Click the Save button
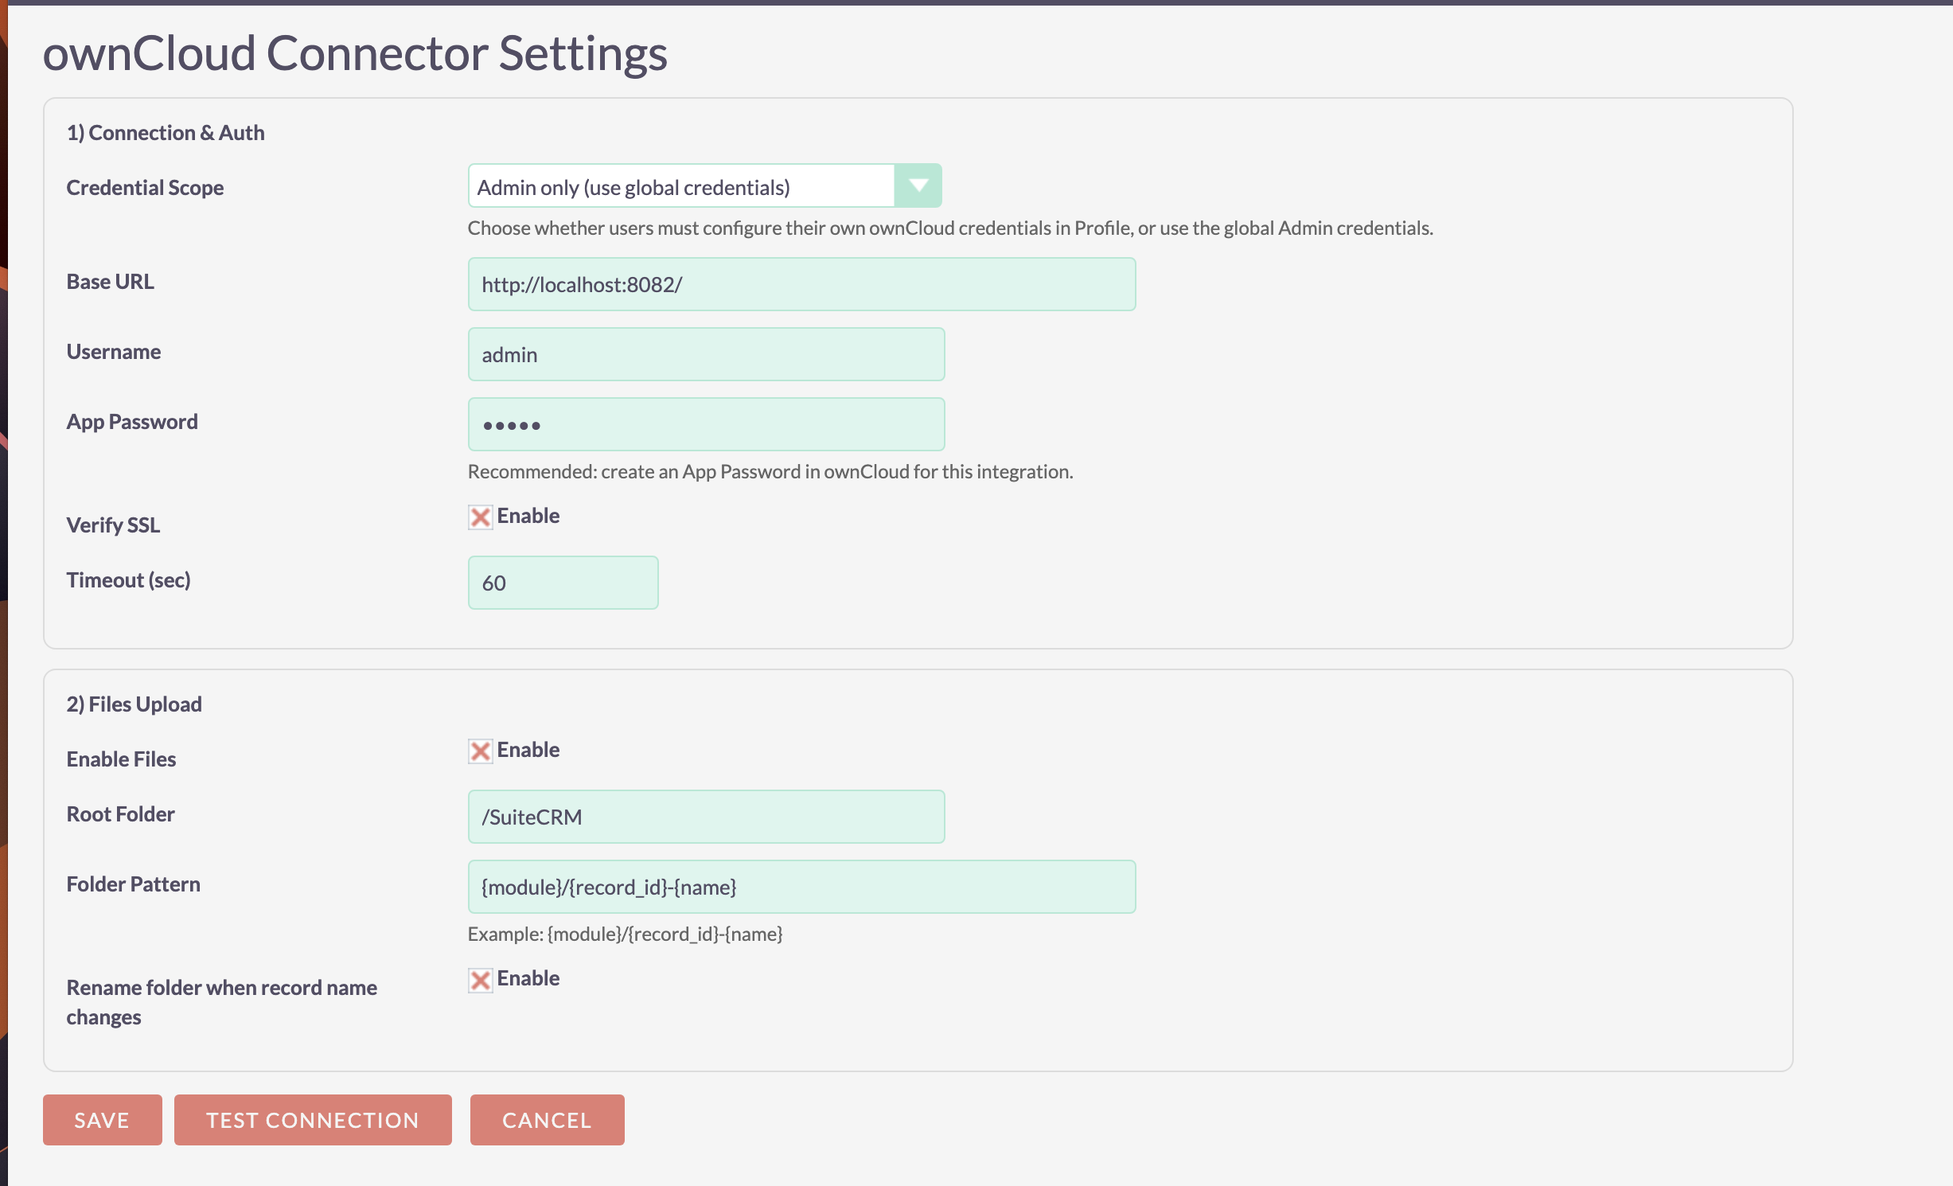The width and height of the screenshot is (1953, 1186). 102,1120
